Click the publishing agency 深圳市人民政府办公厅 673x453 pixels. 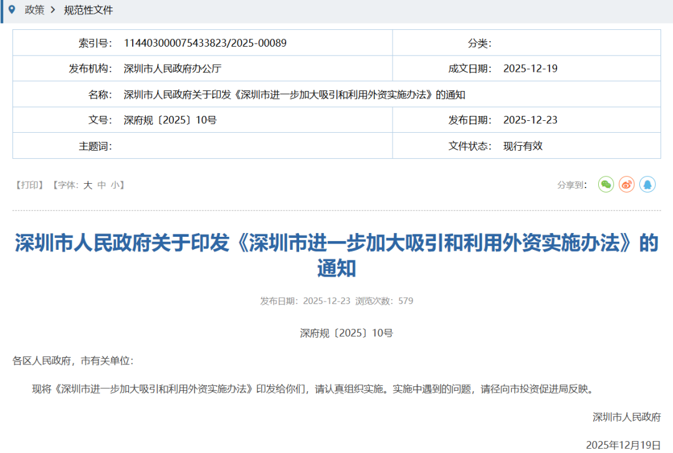tap(173, 69)
